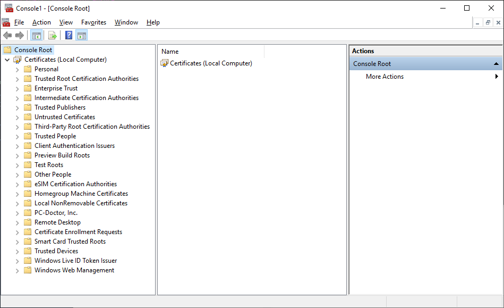Open the More Actions submenu arrow
This screenshot has width=504, height=308.
pyautogui.click(x=497, y=76)
